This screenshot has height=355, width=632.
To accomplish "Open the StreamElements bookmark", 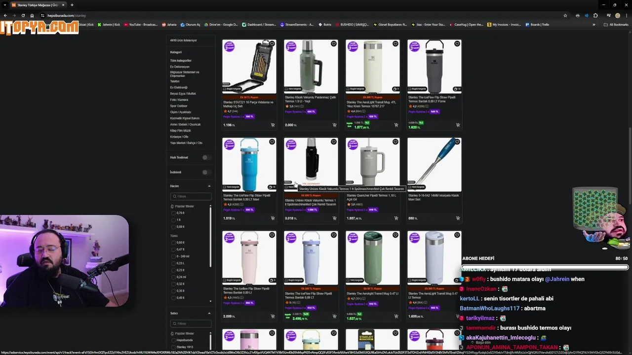I will [297, 25].
